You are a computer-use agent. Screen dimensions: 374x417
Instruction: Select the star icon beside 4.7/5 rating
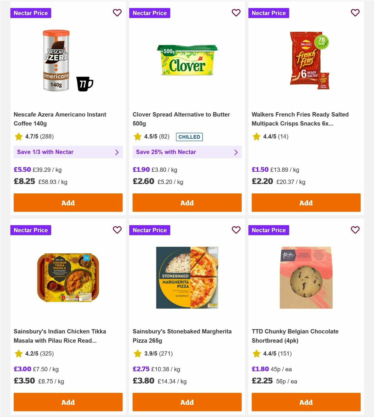click(18, 136)
